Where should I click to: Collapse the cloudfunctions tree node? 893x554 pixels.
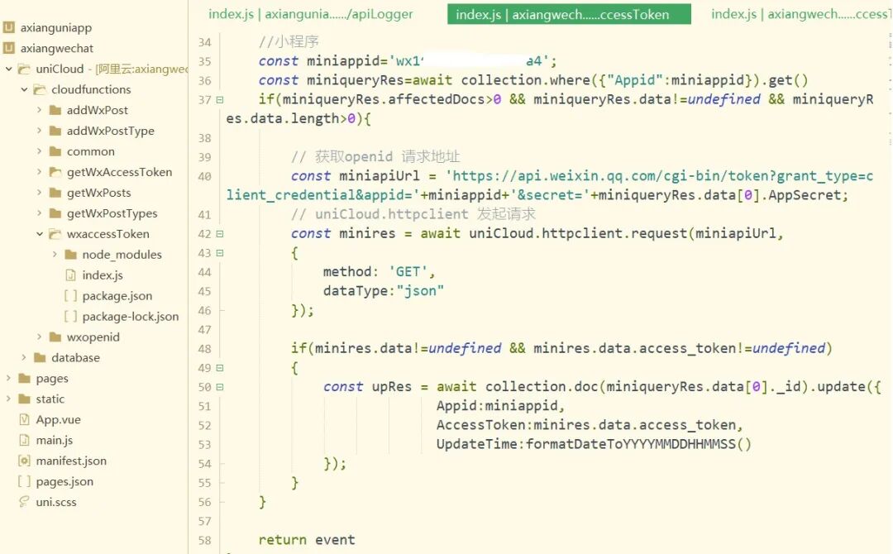24,89
